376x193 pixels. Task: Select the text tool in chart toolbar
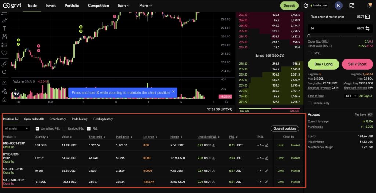pos(4,28)
